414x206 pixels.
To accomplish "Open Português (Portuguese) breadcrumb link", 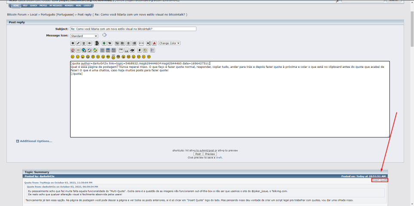I will click(57, 15).
